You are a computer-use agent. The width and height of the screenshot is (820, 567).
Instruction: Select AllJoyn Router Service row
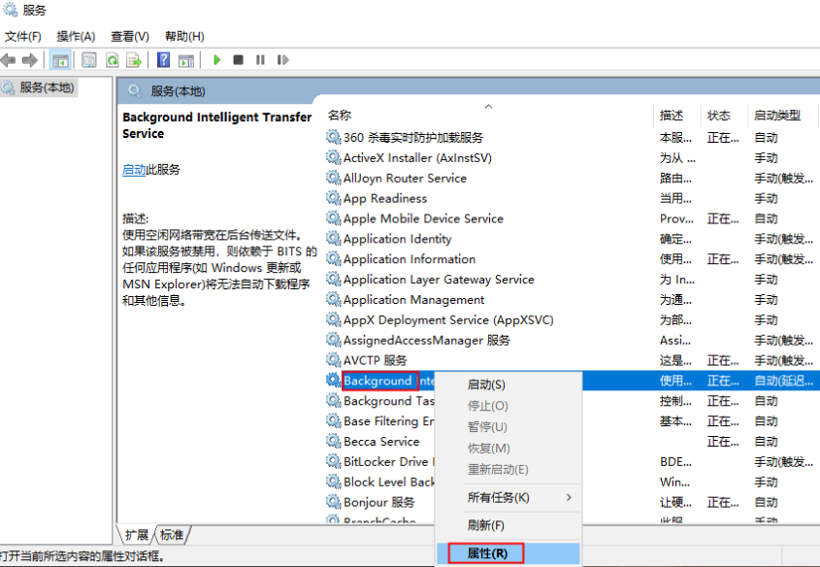405,179
